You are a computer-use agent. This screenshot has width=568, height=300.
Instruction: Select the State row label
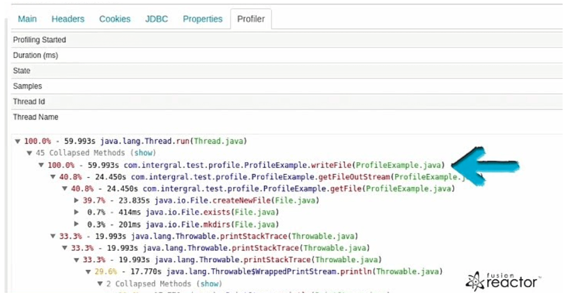[x=22, y=71]
